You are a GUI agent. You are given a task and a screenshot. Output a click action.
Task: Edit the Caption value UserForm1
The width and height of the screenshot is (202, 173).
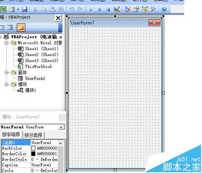pos(44,165)
